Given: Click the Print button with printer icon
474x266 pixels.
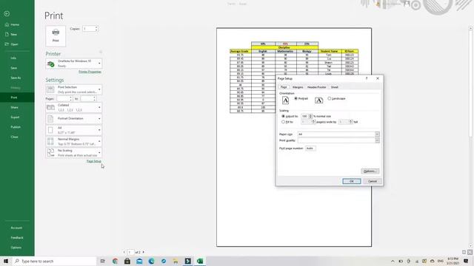Looking at the screenshot, I should point(56,36).
